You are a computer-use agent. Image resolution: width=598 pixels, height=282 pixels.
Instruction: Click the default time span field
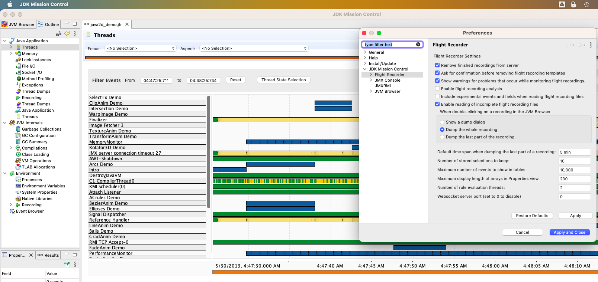coord(575,152)
